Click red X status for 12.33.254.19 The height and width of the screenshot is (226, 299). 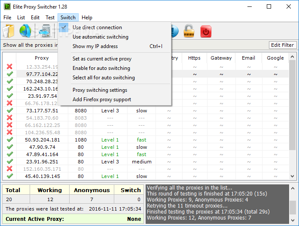click(9, 66)
